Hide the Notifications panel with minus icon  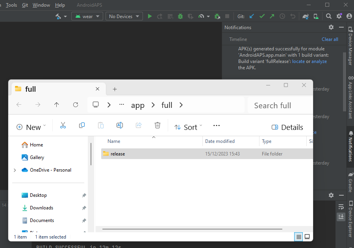pyautogui.click(x=341, y=27)
